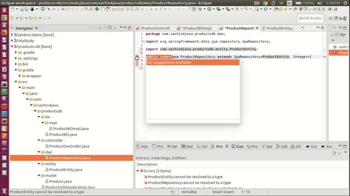Open the New wizard dropdown arrow

(17, 9)
